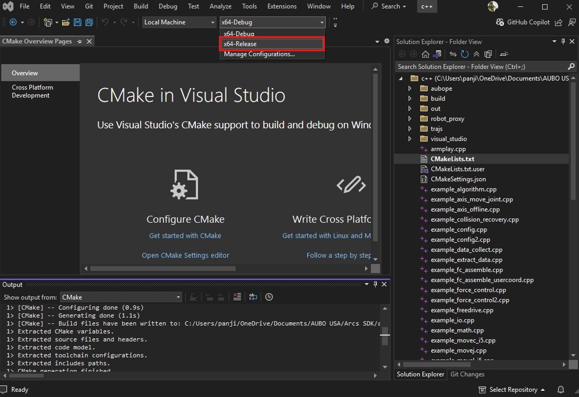The image size is (579, 397).
Task: Collapse the c++ root folder node
Action: [x=400, y=79]
